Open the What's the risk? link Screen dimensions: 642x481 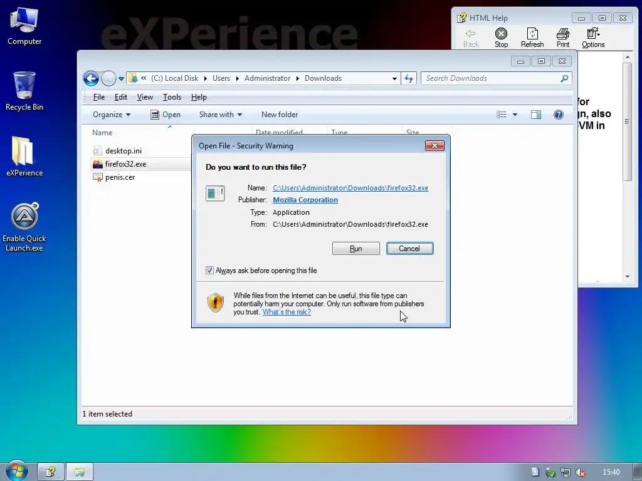[x=287, y=312]
